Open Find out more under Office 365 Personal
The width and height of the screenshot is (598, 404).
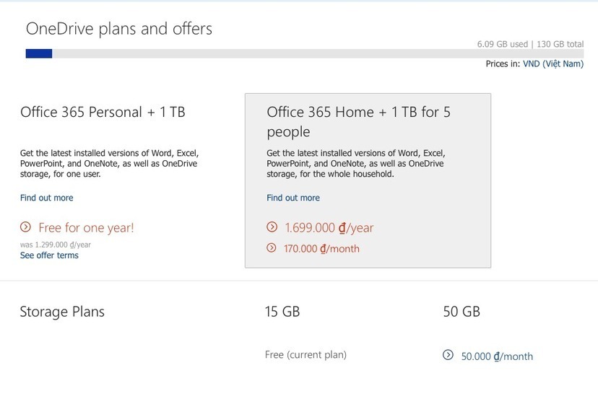pos(46,198)
